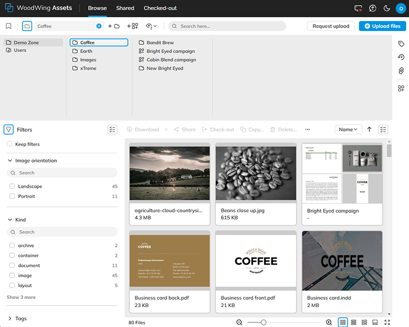This screenshot has height=327, width=409.
Task: Go to the Checked-out tab
Action: click(x=160, y=8)
